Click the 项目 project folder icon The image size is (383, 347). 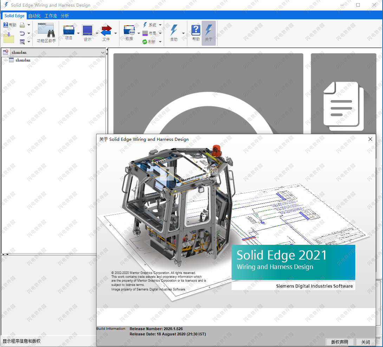click(x=69, y=30)
